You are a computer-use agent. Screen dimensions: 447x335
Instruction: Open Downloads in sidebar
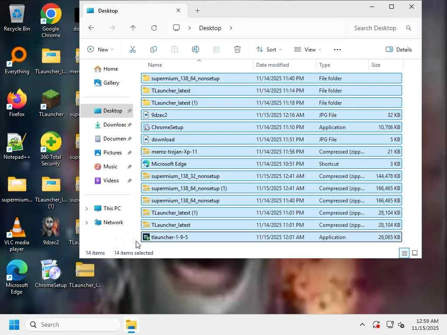tap(110, 125)
